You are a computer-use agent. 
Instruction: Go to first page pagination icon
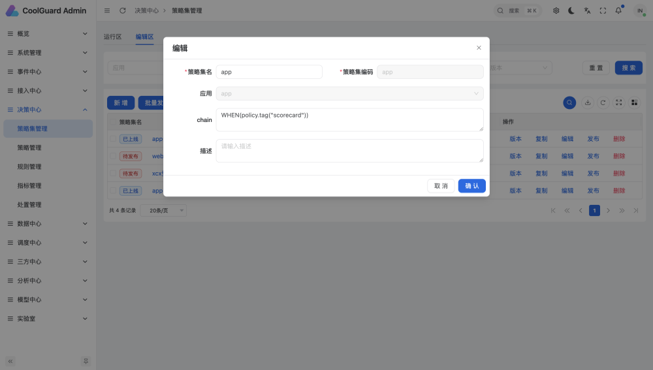pos(553,211)
